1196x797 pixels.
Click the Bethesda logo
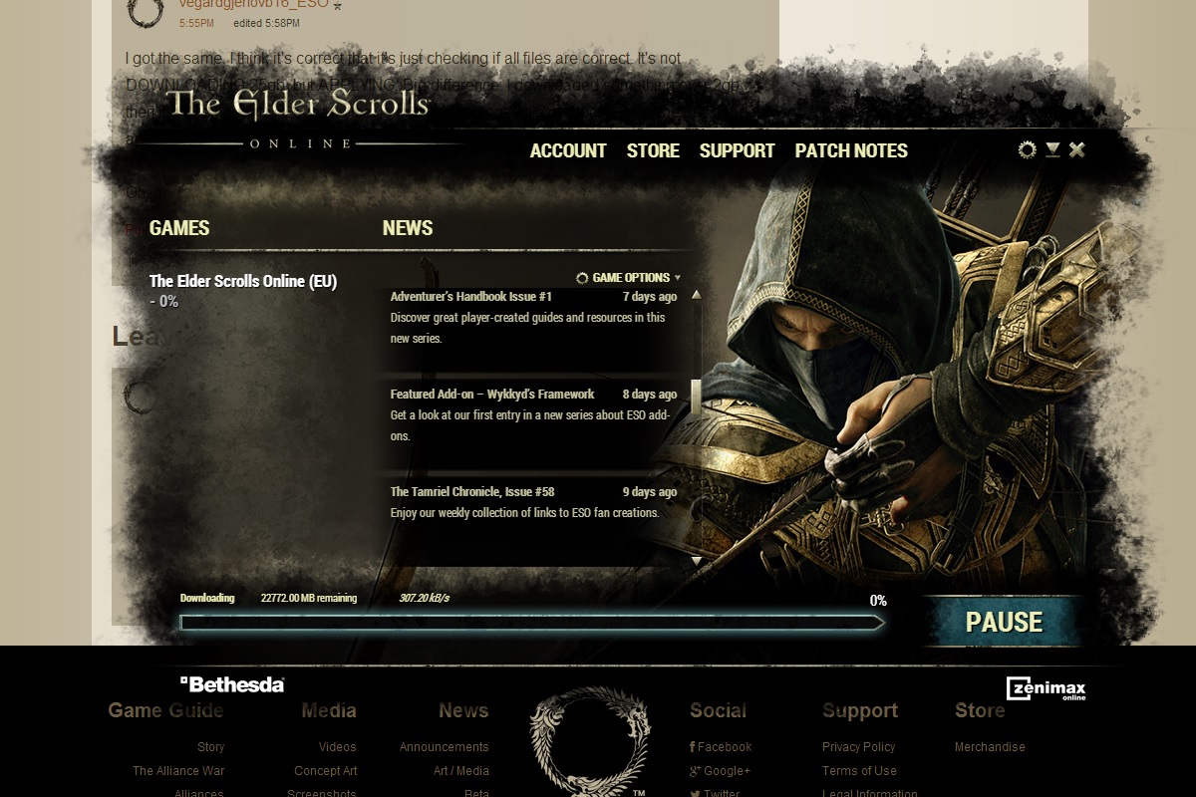click(x=232, y=684)
